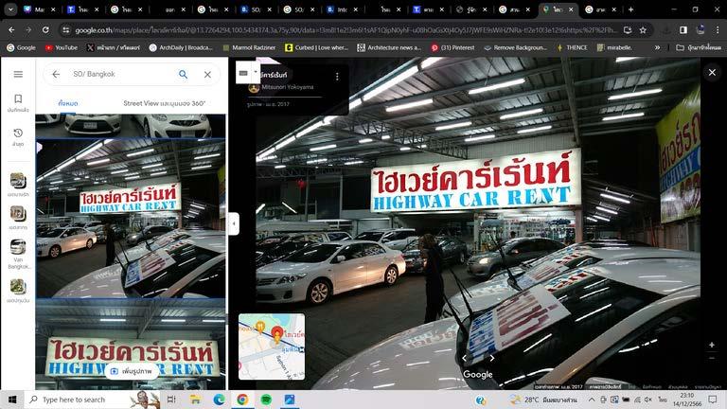727x409 pixels.
Task: Open Chrome side panel icon
Action: pyautogui.click(x=683, y=29)
